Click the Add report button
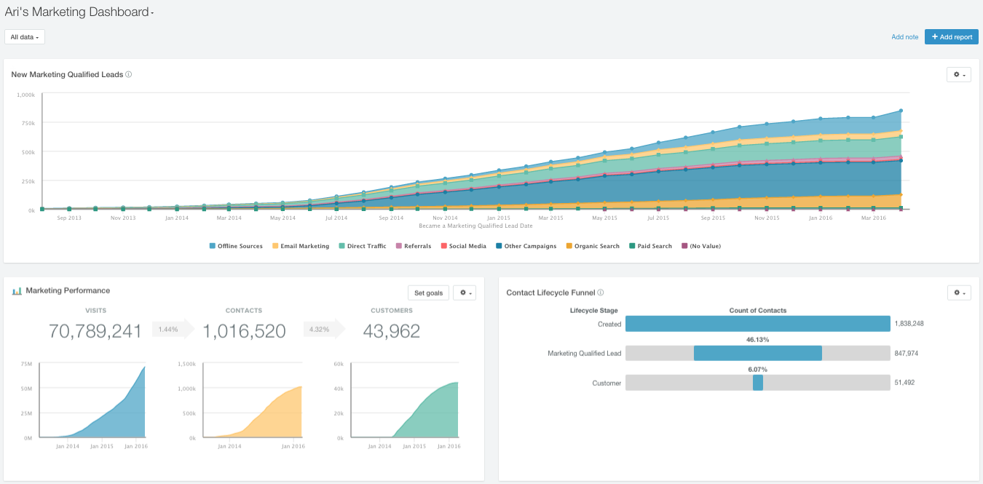983x484 pixels. pos(952,36)
